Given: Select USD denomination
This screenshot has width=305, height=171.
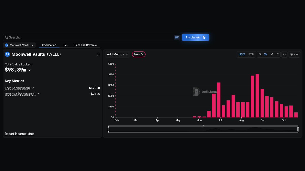Looking at the screenshot, I should click(x=242, y=54).
